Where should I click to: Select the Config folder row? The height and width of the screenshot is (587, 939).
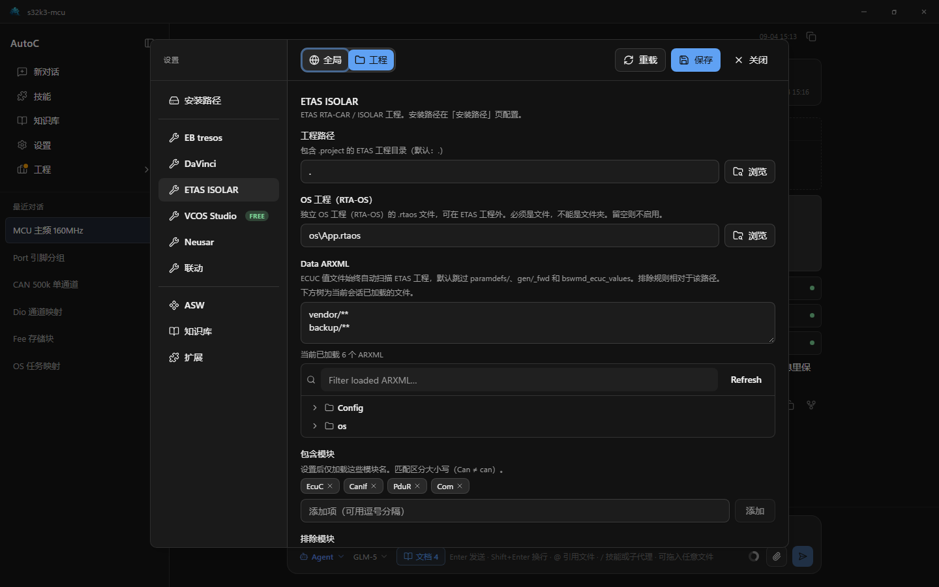click(x=537, y=408)
